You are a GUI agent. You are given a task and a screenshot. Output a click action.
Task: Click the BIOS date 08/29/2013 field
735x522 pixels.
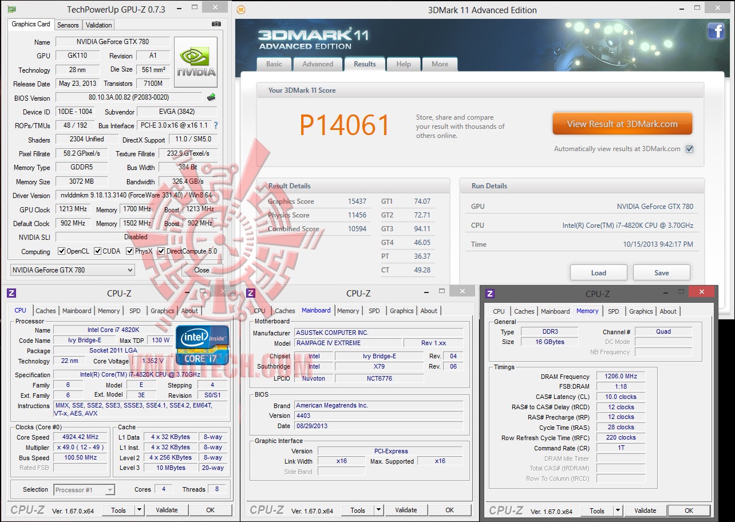[379, 426]
